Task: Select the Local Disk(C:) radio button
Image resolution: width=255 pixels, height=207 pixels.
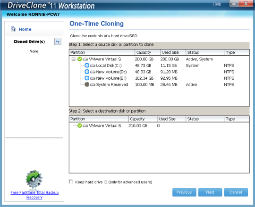Action: 87,66
